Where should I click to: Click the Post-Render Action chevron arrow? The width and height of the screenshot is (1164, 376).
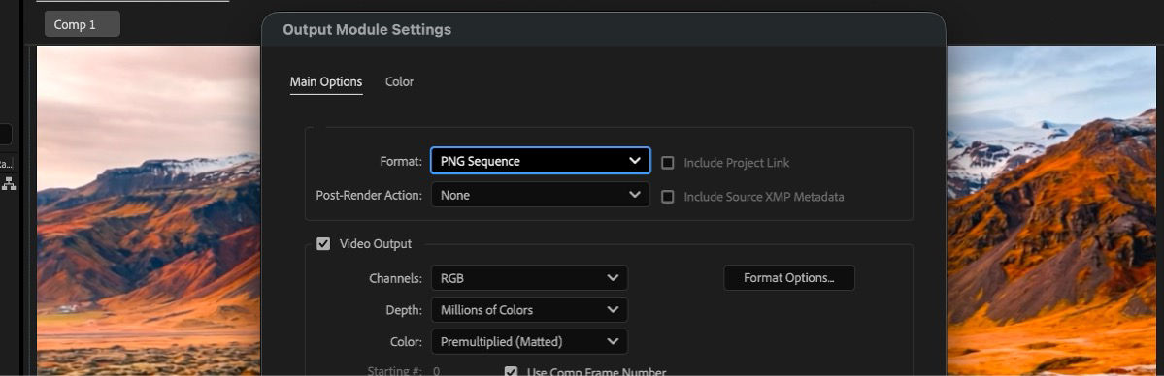(635, 195)
